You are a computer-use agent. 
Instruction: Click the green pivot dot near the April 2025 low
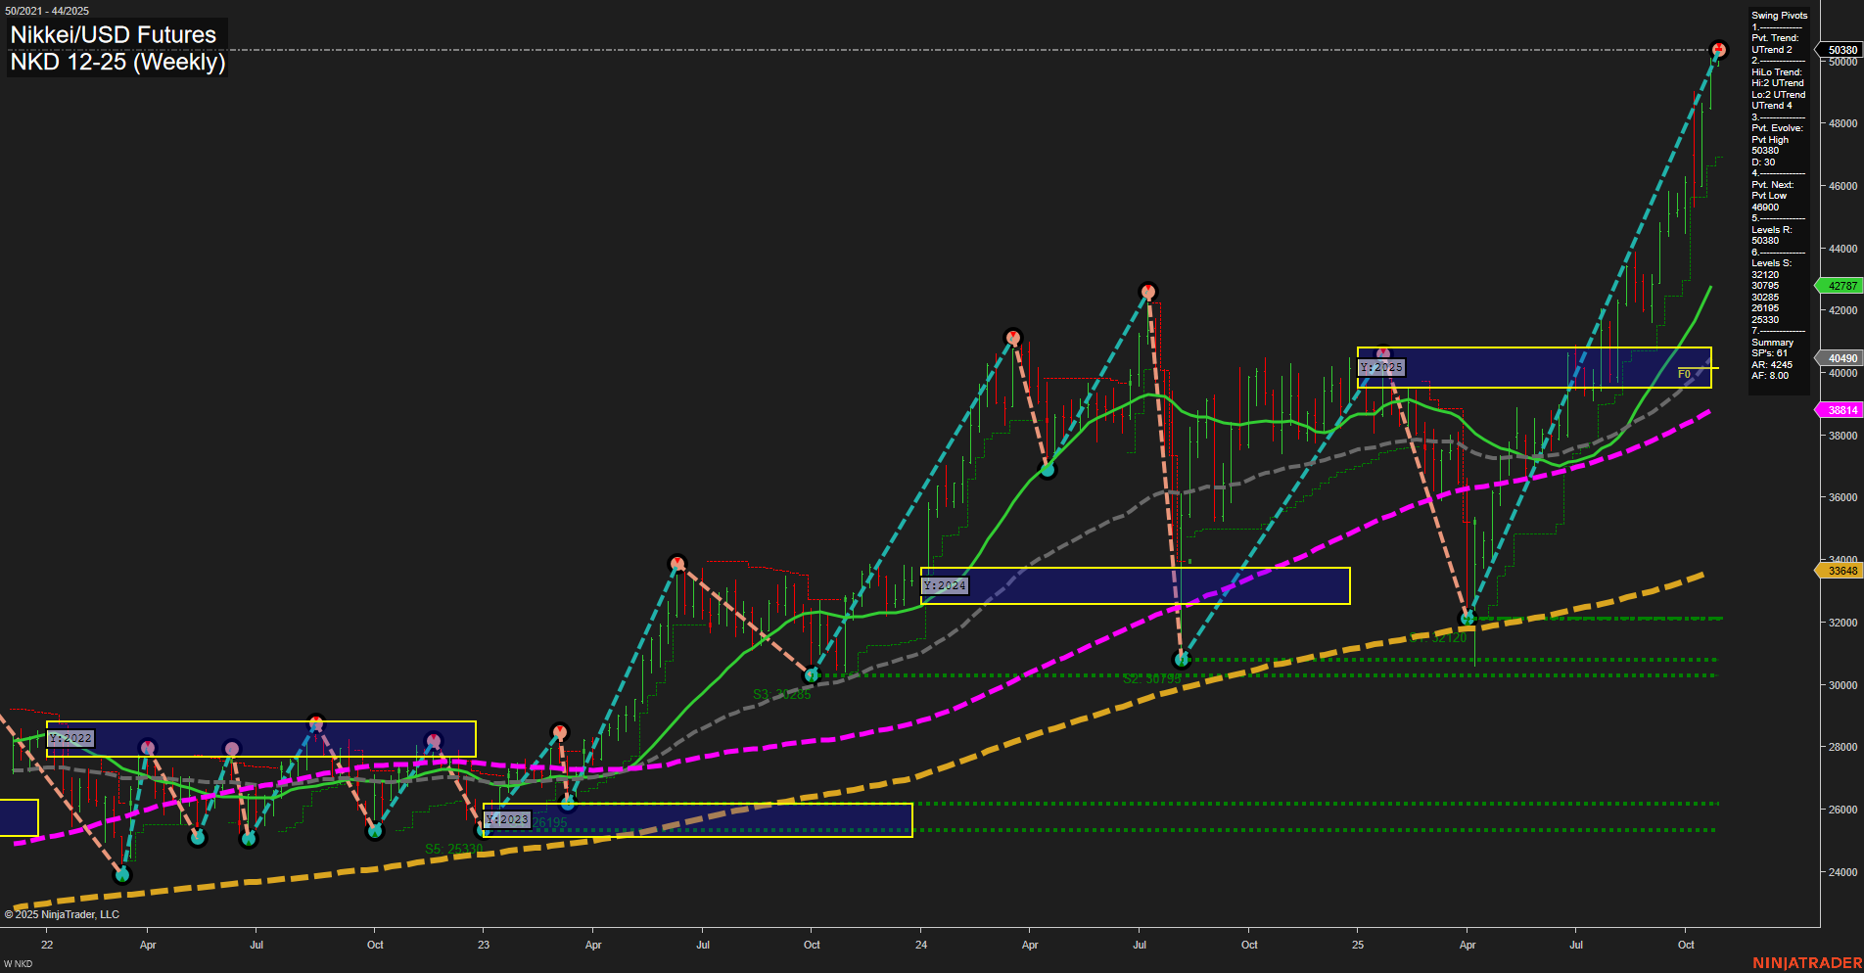coord(1467,617)
